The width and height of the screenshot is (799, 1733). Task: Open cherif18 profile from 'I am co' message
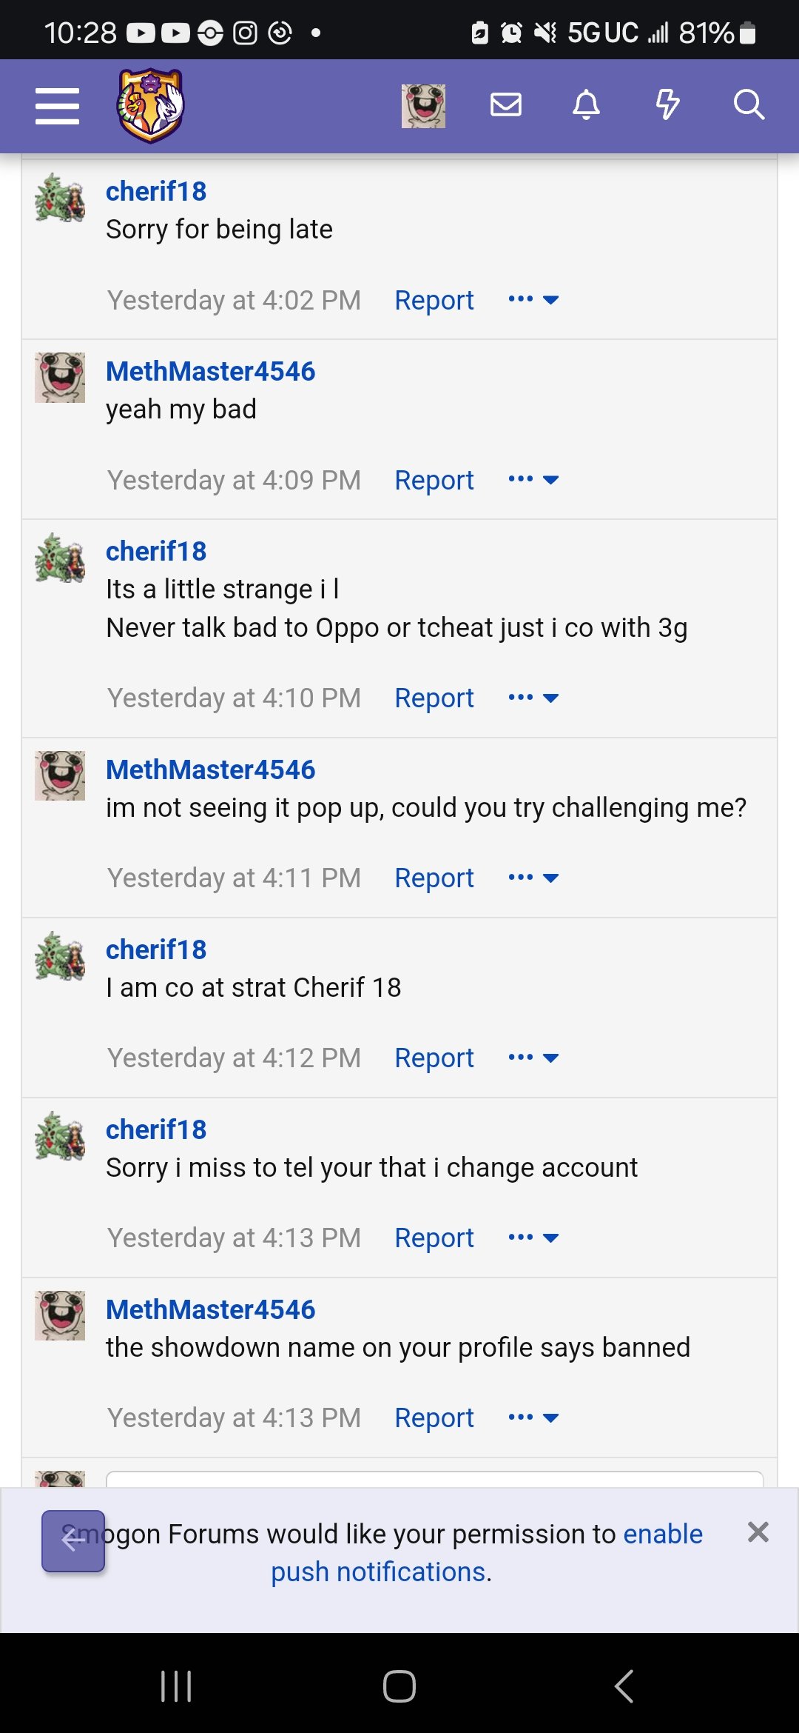click(x=156, y=949)
